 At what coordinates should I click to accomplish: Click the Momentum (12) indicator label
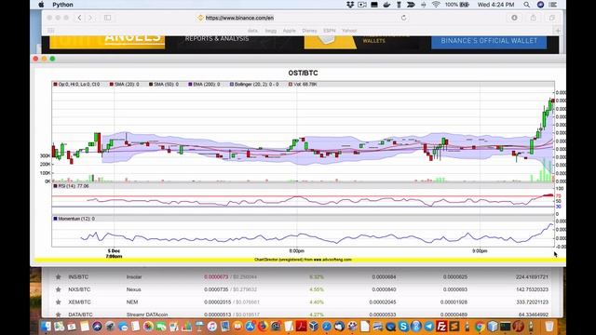click(74, 219)
